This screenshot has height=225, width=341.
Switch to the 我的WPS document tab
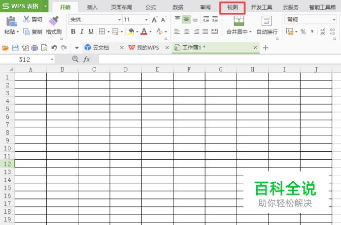[148, 48]
